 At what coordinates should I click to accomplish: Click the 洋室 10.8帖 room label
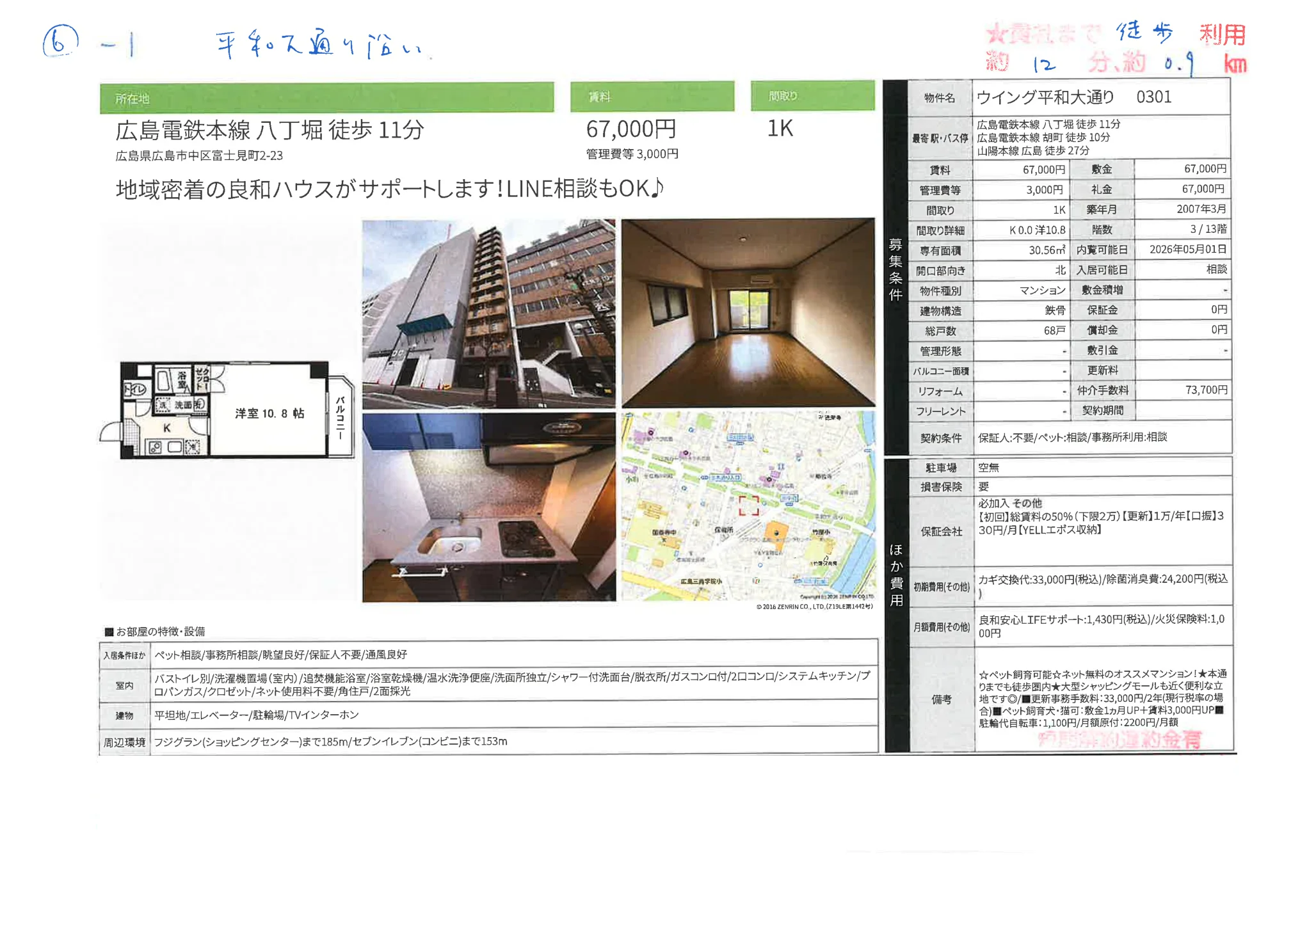point(269,414)
